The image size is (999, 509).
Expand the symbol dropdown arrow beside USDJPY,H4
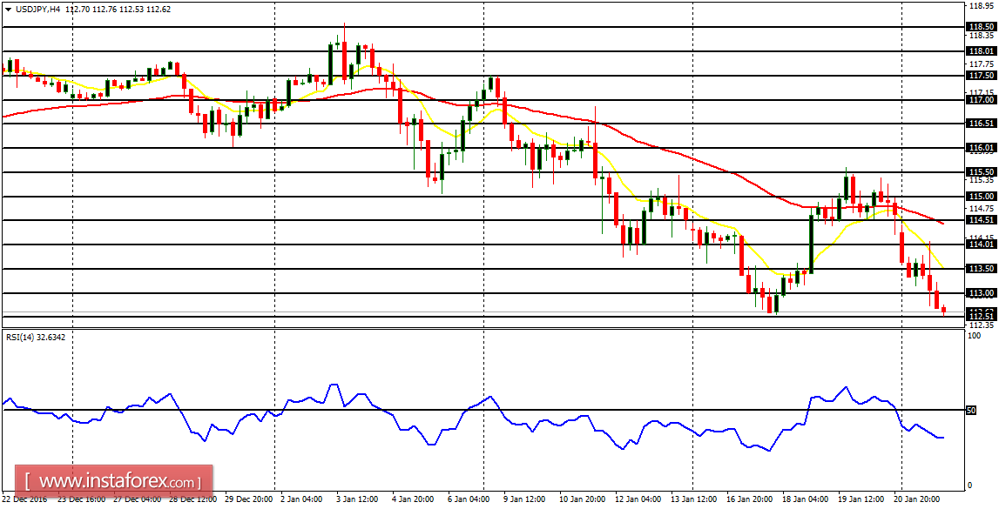click(x=10, y=8)
